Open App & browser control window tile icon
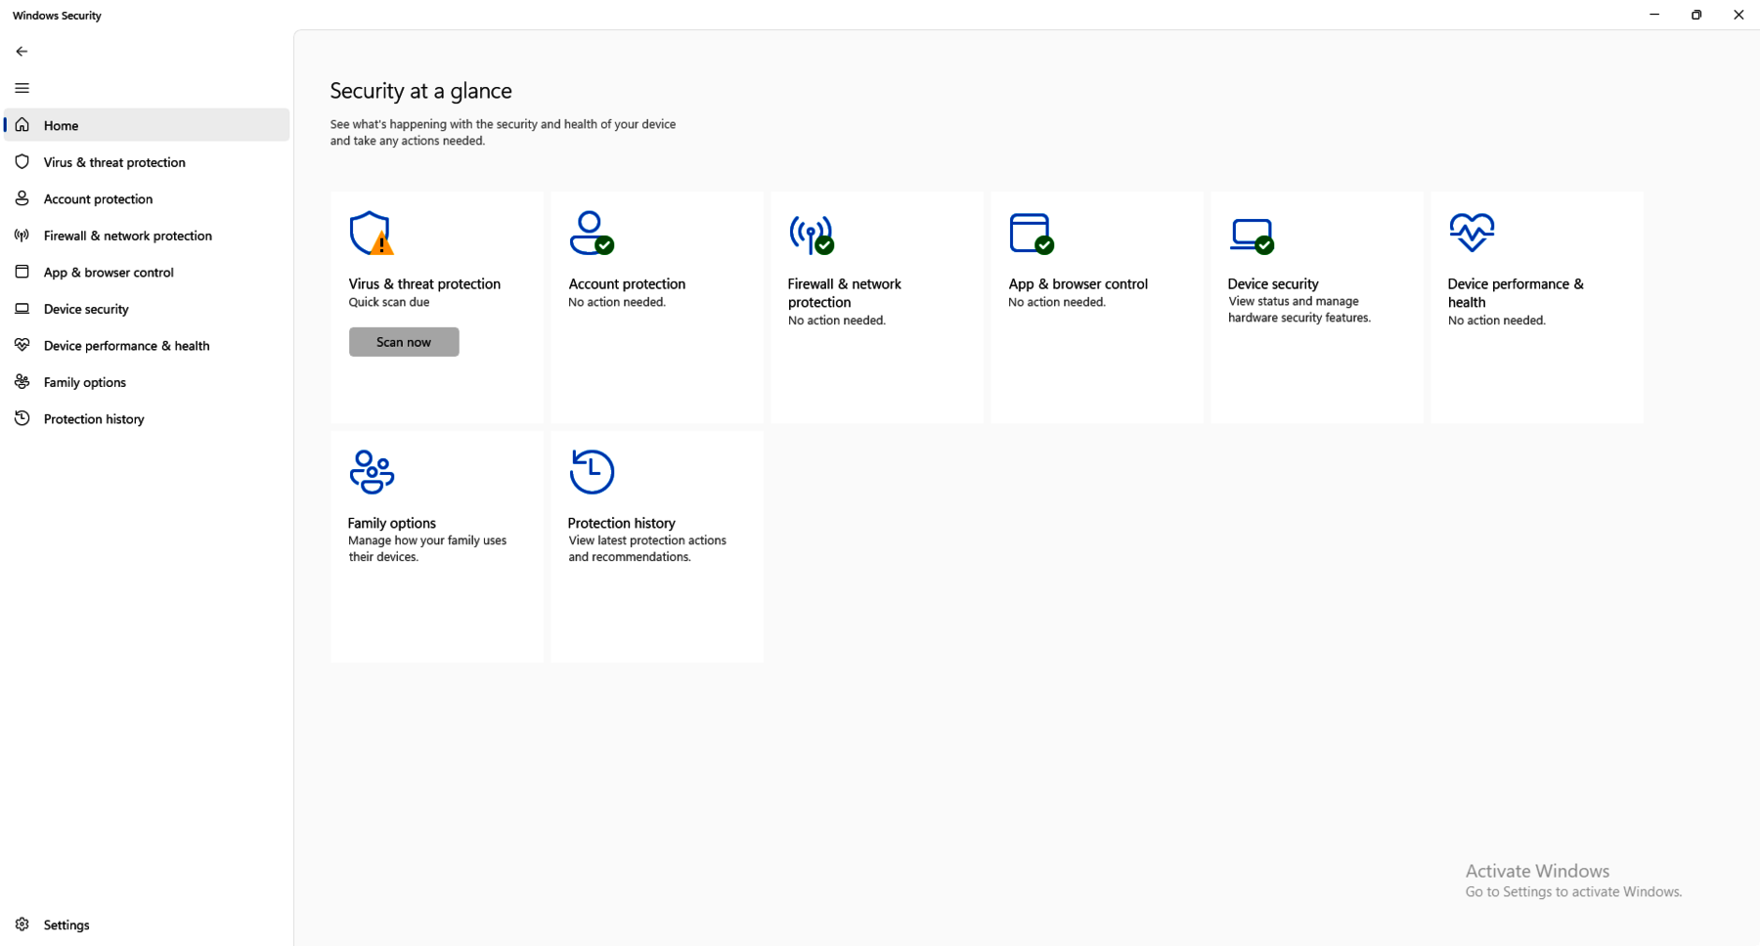 click(x=1031, y=234)
